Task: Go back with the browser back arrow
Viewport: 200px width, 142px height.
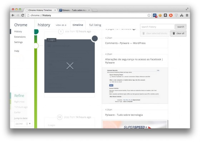Action: pos(13,15)
